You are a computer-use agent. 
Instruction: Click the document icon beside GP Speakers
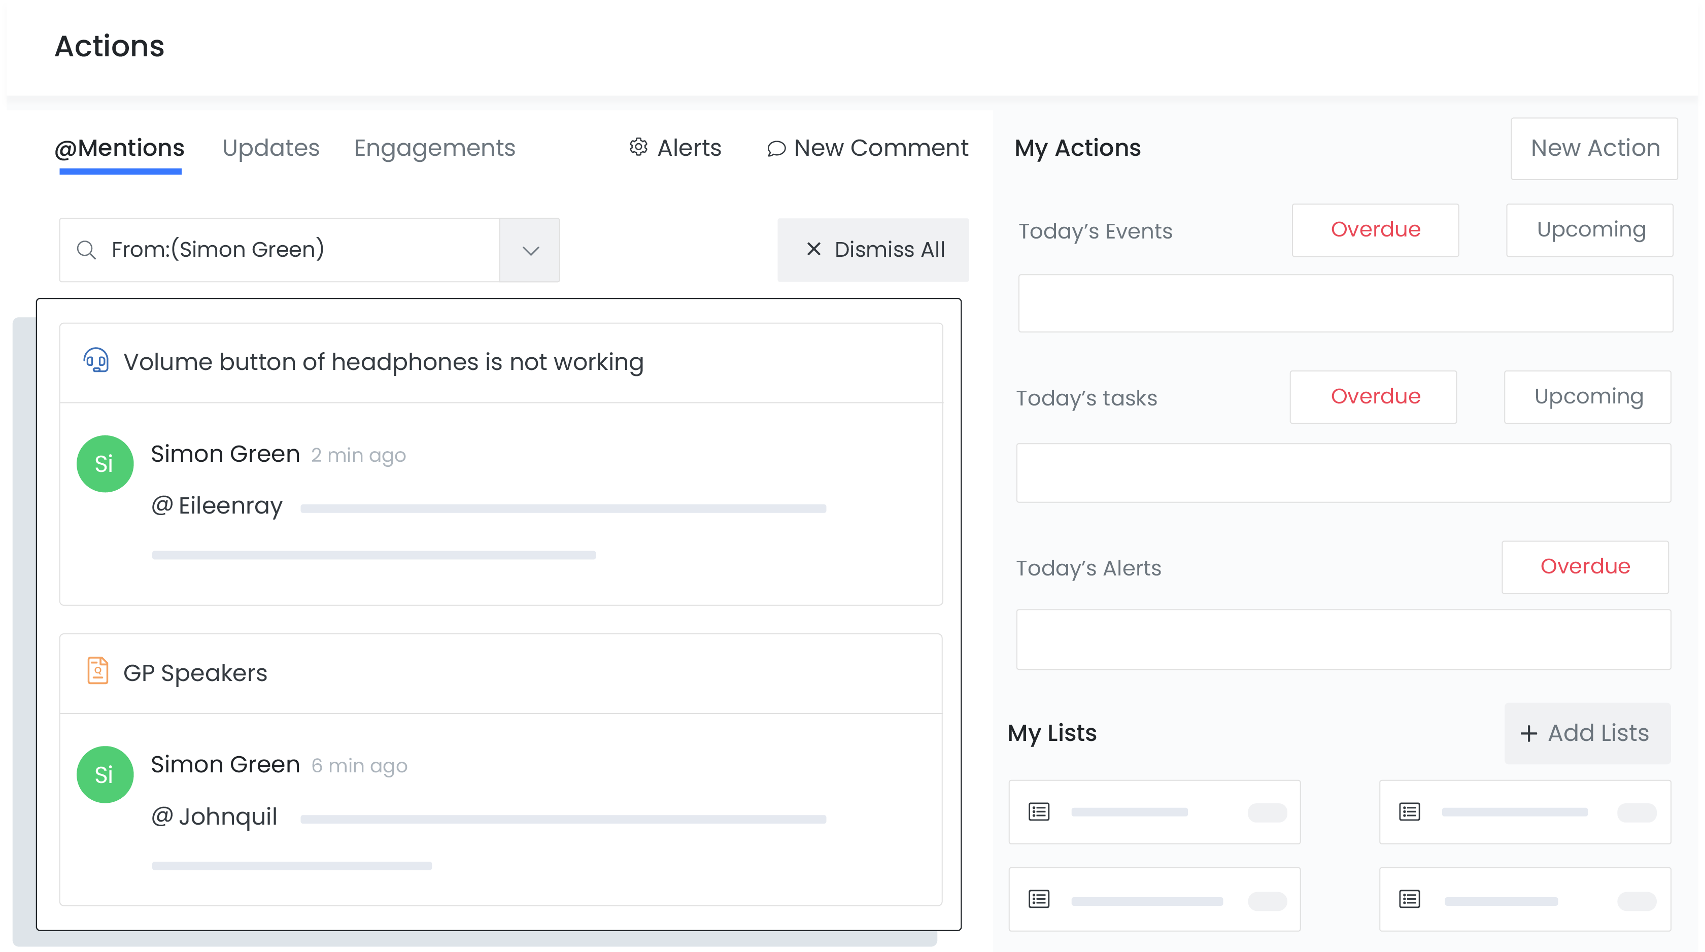(x=98, y=671)
